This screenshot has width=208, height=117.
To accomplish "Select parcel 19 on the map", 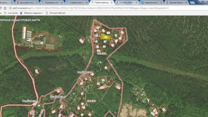I will click(58, 91).
